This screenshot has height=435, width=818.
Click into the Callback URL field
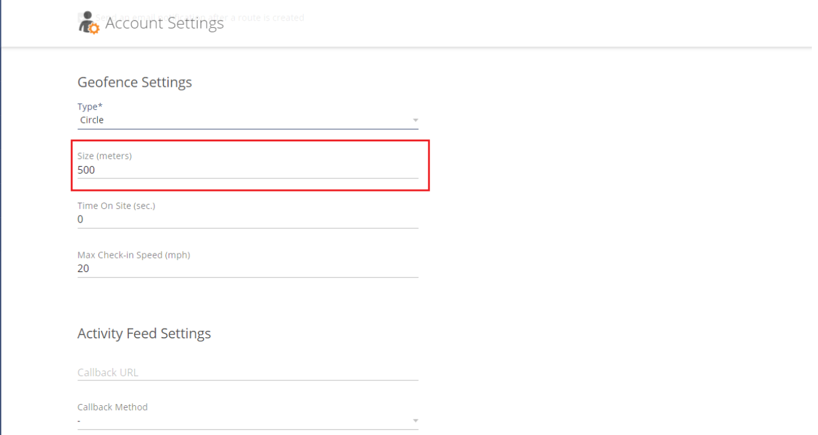[248, 372]
